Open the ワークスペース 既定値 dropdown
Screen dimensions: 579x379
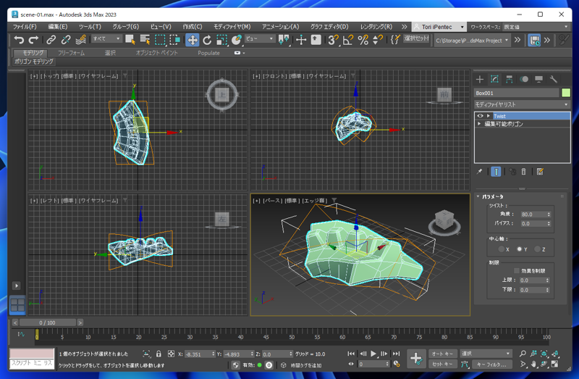(536, 27)
